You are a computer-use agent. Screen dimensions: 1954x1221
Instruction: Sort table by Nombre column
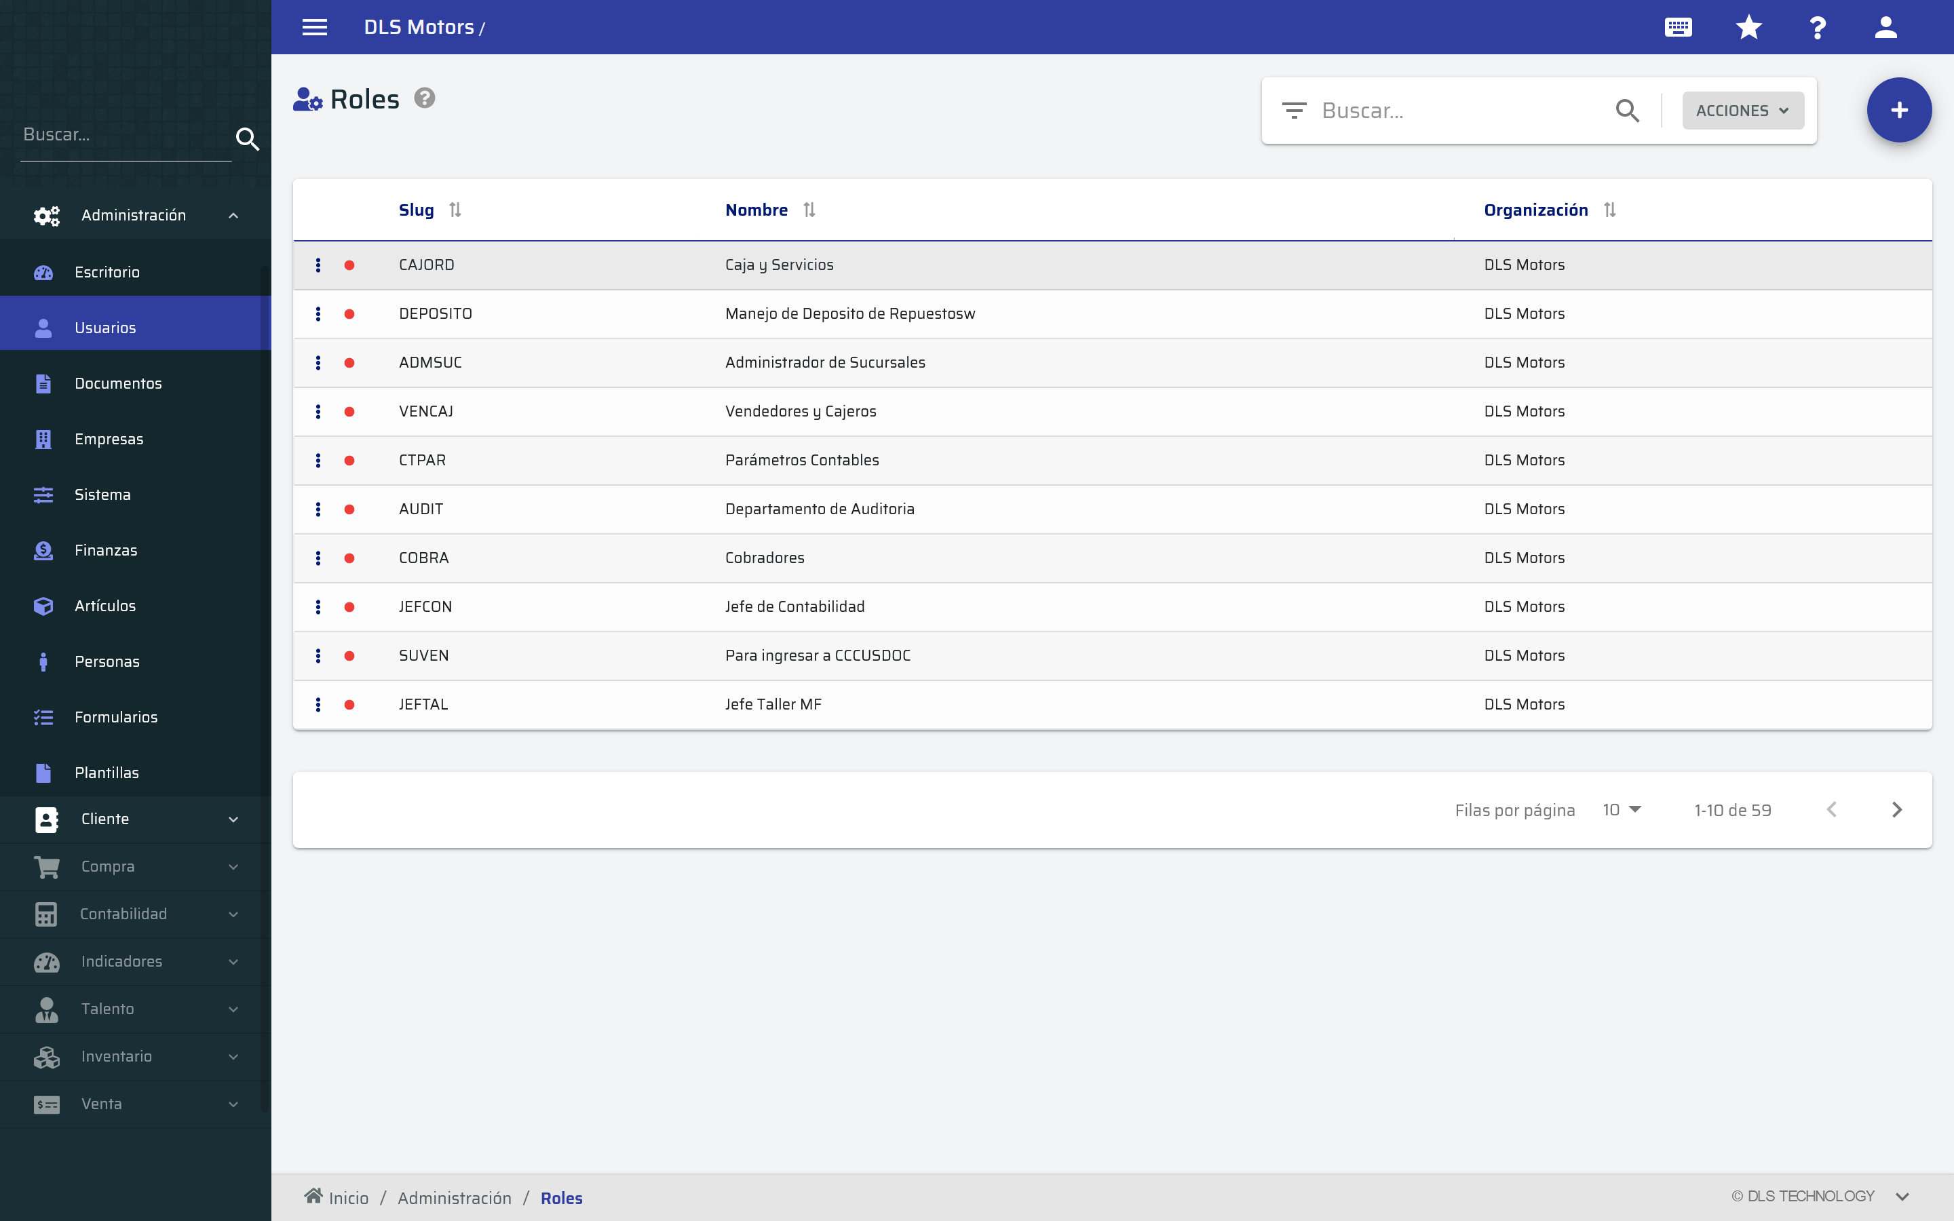point(809,210)
